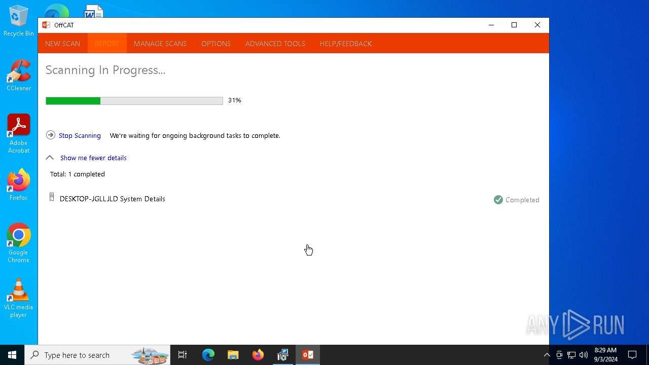Click the Total: 1 completed text
This screenshot has width=649, height=365.
pyautogui.click(x=78, y=174)
